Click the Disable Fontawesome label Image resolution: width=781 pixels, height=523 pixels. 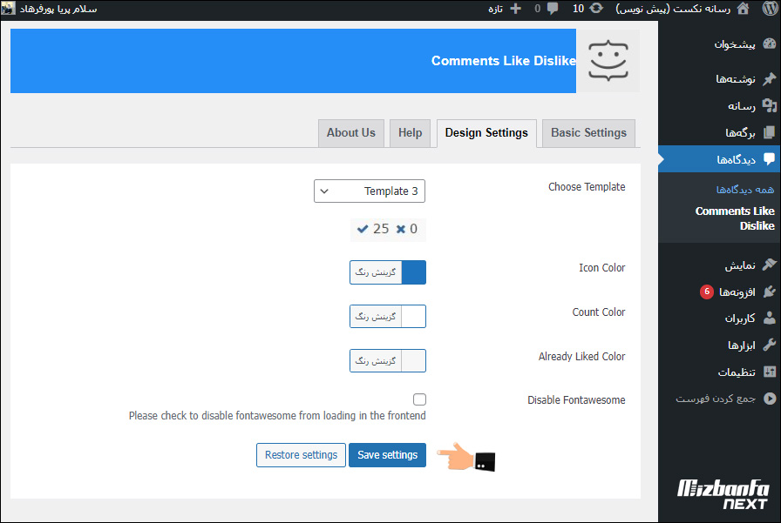pos(576,399)
